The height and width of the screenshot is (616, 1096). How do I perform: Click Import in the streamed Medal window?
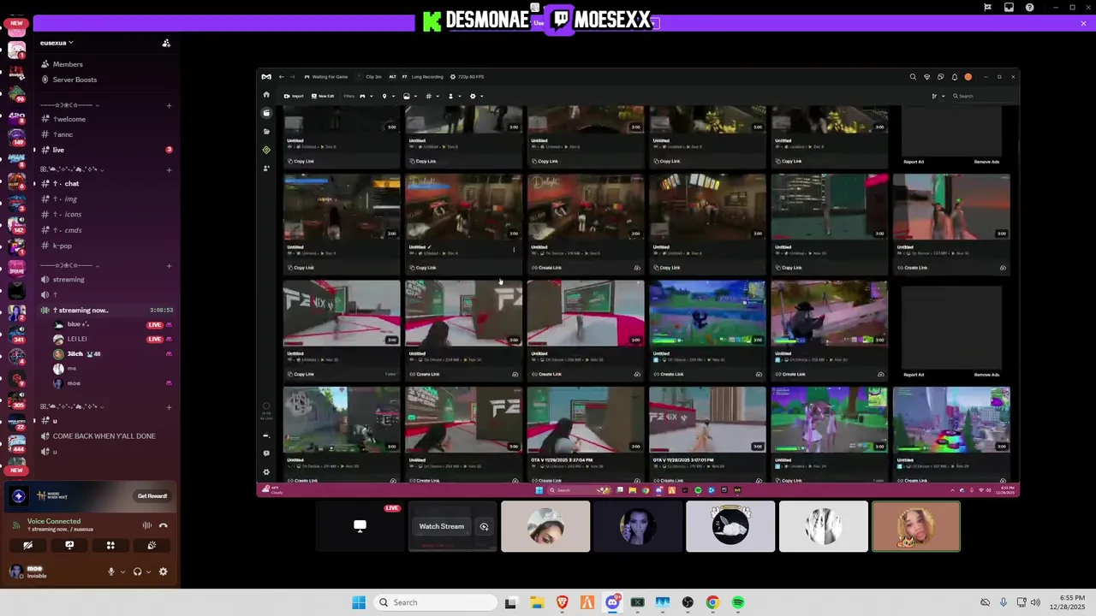[x=294, y=96]
